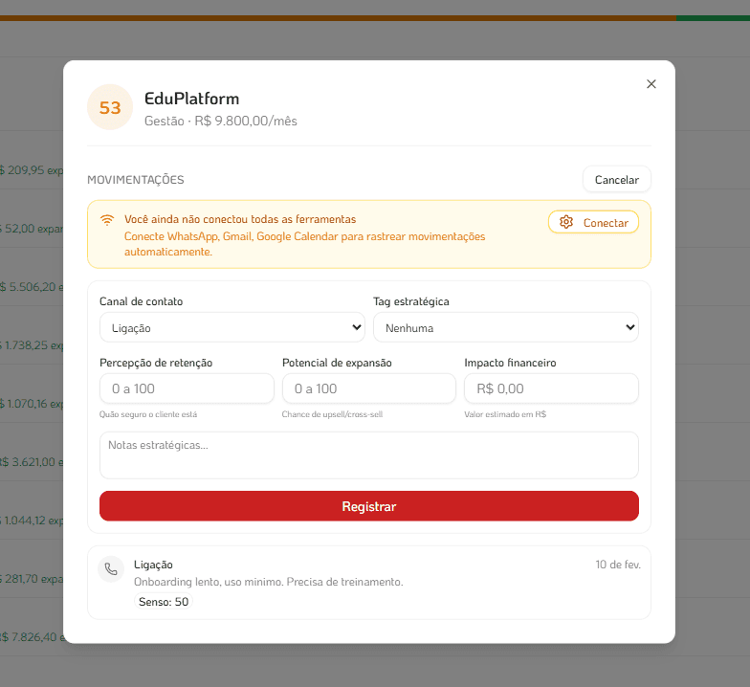750x687 pixels.
Task: Focus the Impacto financeiro field
Action: click(x=551, y=388)
